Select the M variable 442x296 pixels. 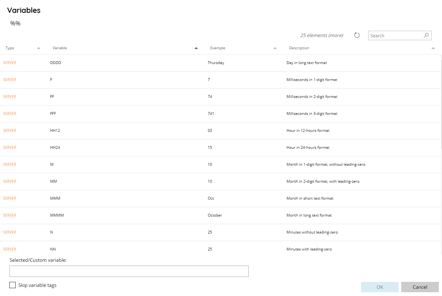(x=52, y=164)
